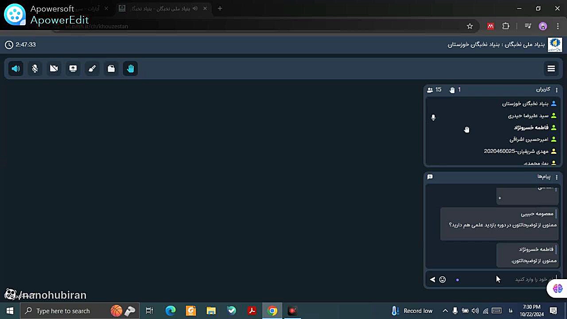The height and width of the screenshot is (319, 567).
Task: Open File Explorer from the taskbar
Action: click(x=211, y=311)
